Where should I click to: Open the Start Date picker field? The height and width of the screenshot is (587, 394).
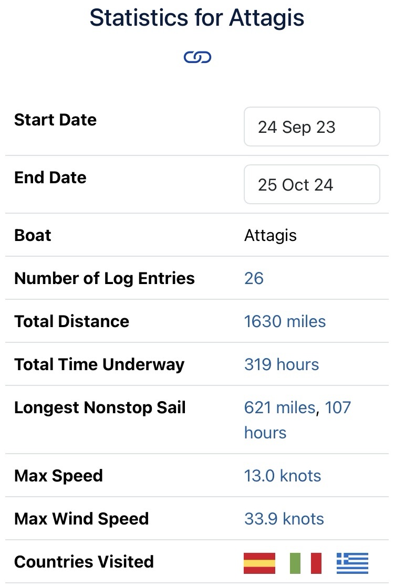[312, 127]
